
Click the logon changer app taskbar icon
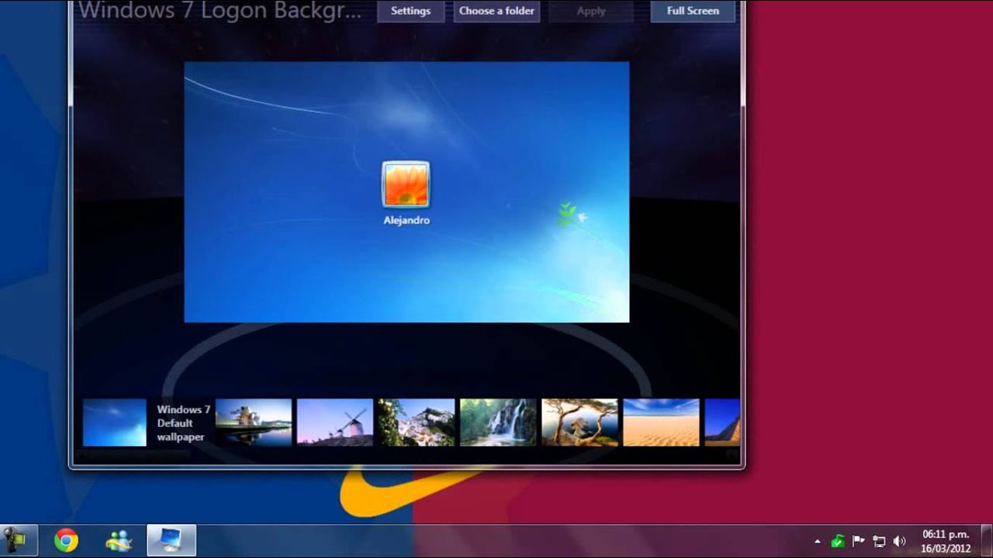click(171, 540)
